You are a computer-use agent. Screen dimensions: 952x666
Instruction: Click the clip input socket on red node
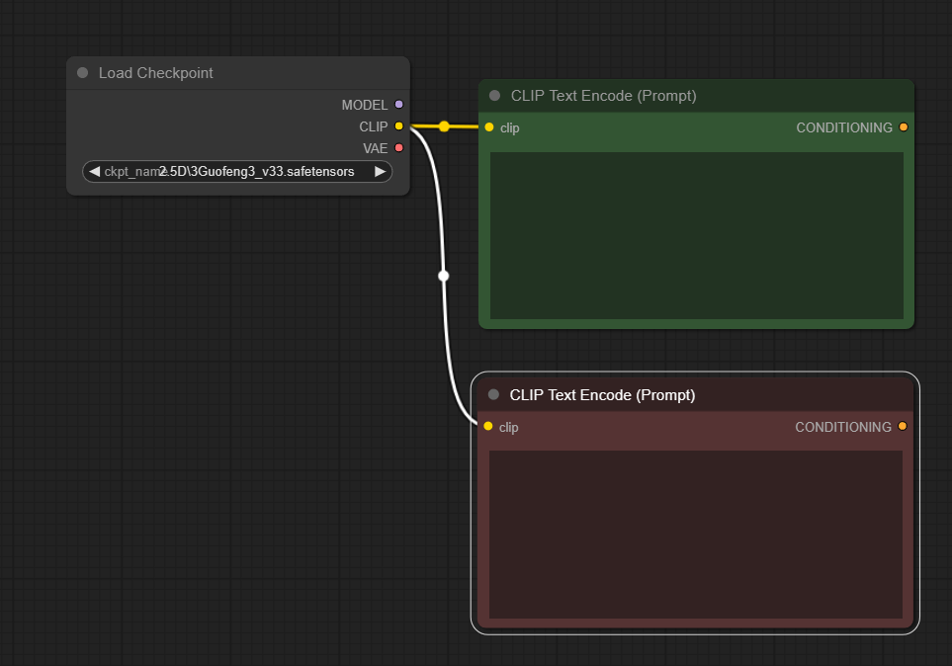tap(488, 427)
